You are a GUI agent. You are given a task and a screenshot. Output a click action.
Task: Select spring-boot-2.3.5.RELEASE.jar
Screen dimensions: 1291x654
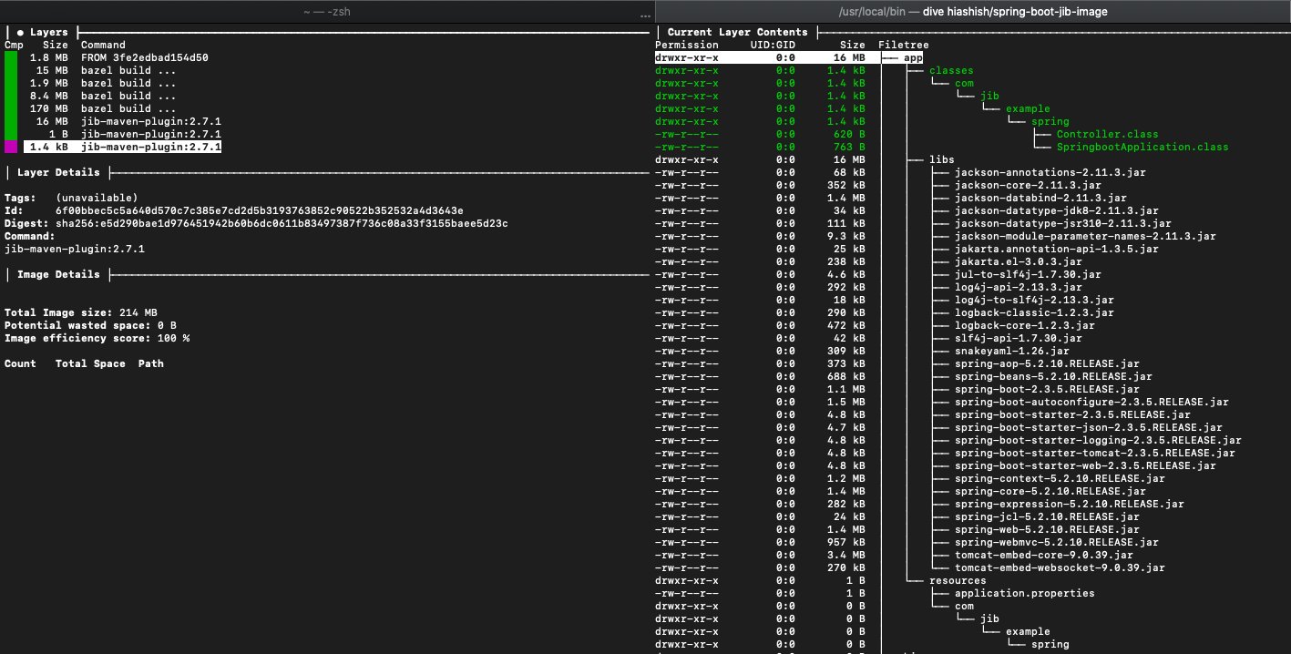click(1048, 389)
